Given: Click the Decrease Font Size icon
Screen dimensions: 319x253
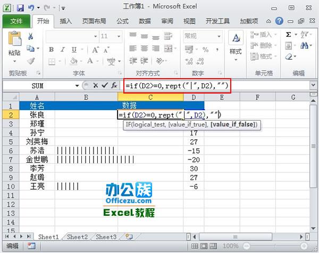Looking at the screenshot, I should 106,49.
